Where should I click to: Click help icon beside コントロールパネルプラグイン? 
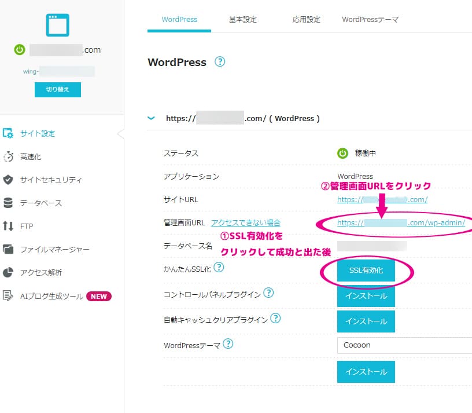pyautogui.click(x=268, y=293)
